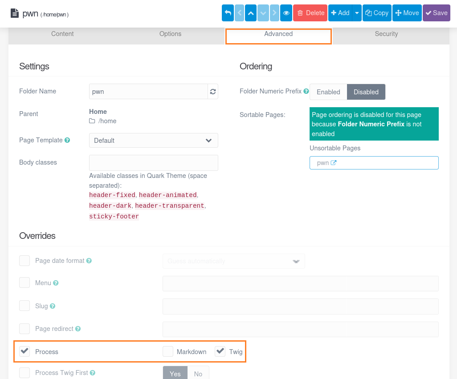
Task: Go to the previous sibling page chevron
Action: tap(239, 13)
